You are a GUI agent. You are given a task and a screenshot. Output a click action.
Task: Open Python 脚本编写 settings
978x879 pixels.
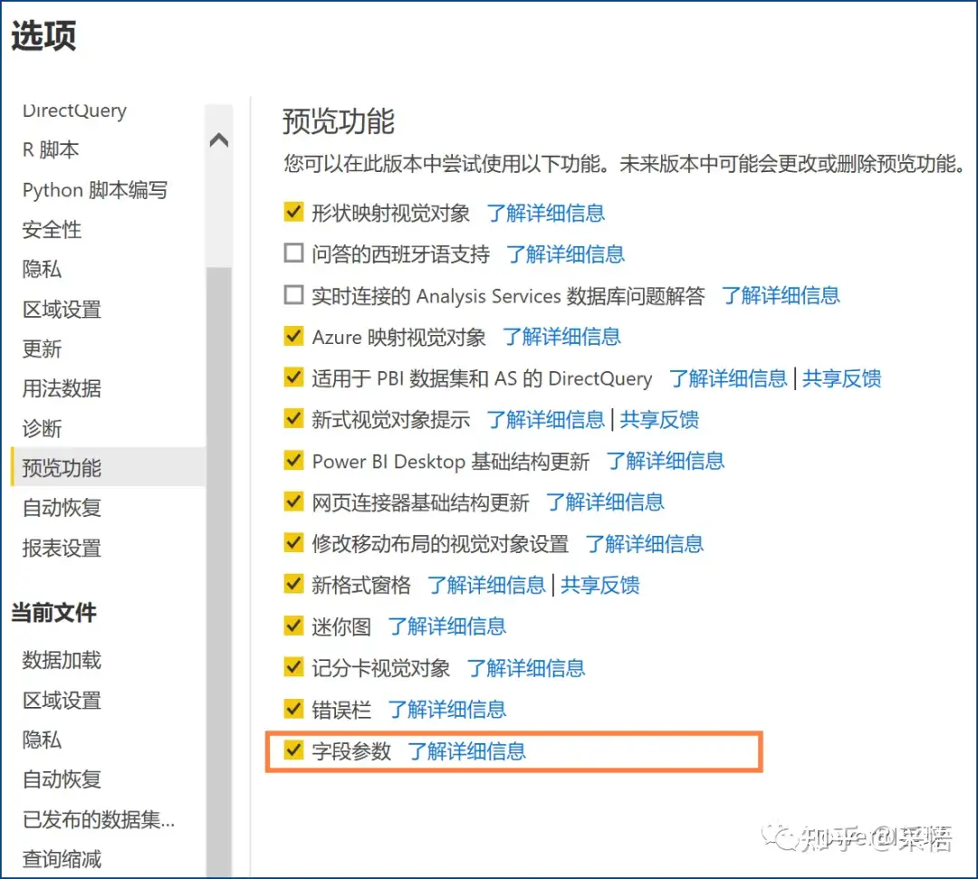[x=95, y=189]
